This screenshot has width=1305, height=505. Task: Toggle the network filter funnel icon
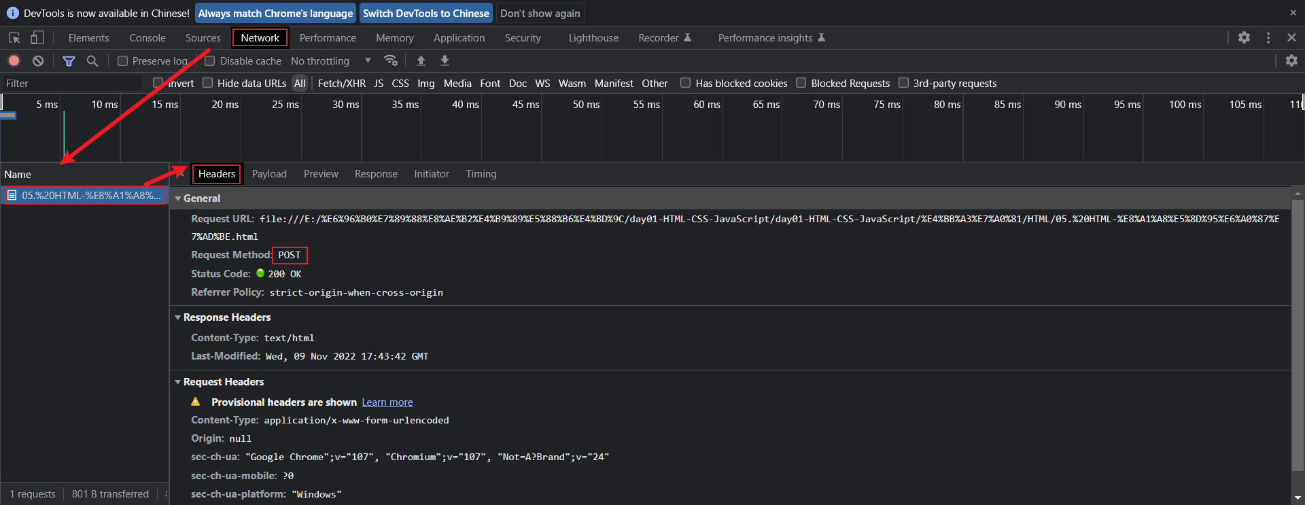pyautogui.click(x=69, y=60)
